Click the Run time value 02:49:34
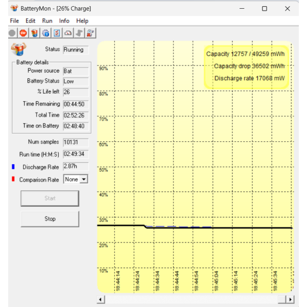 (76, 154)
